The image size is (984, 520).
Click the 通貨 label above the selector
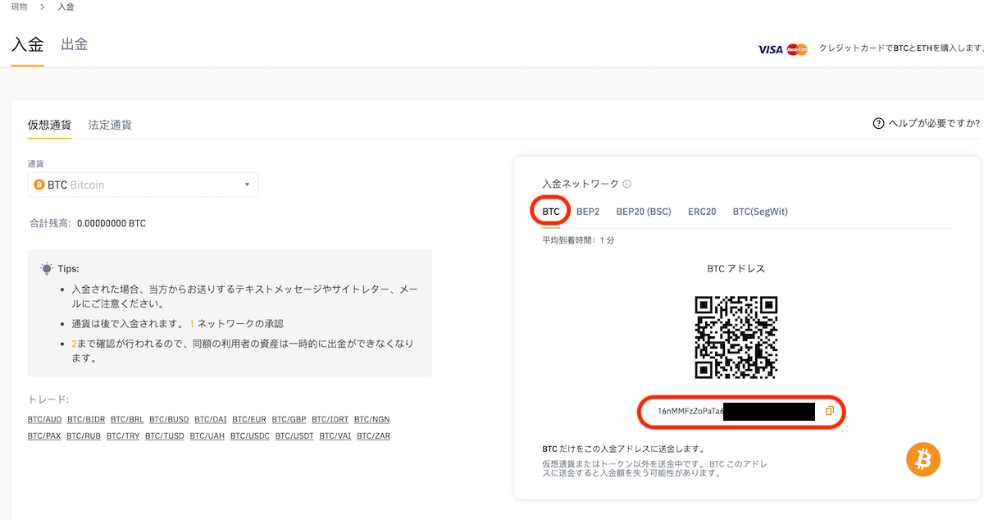click(35, 164)
